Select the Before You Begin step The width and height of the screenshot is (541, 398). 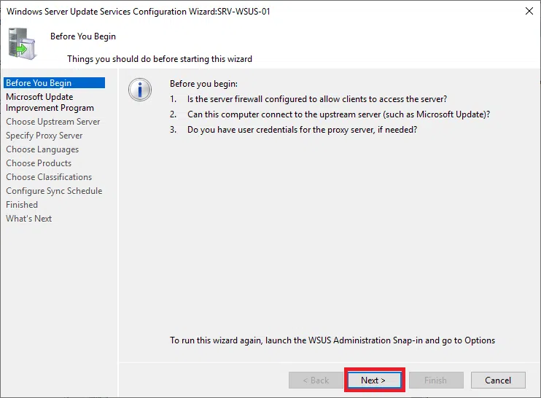(x=39, y=83)
